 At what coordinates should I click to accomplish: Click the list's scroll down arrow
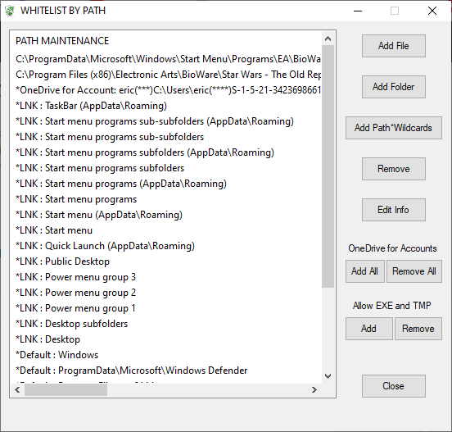click(328, 376)
